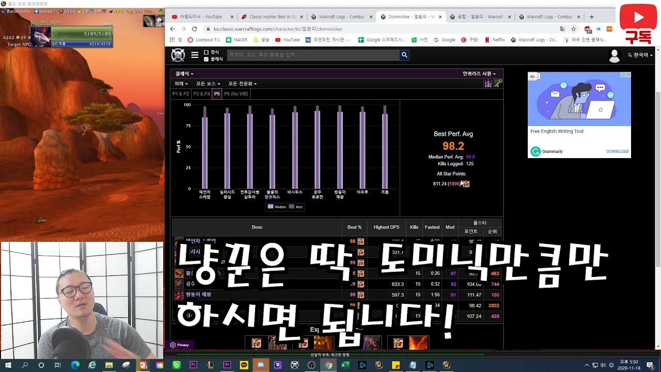Click the green key icon
Image resolution: width=661 pixels, height=372 pixels.
point(498,83)
